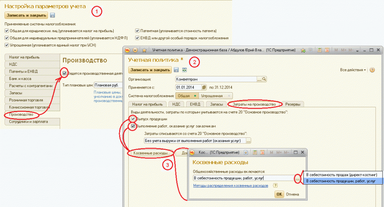
Task: Switch to ЕНВД tab
Action: tap(195, 104)
